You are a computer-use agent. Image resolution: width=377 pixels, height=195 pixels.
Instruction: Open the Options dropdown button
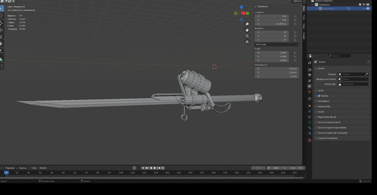point(298,1)
